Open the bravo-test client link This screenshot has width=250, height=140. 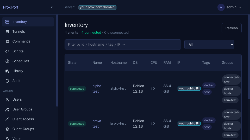[x=97, y=124]
